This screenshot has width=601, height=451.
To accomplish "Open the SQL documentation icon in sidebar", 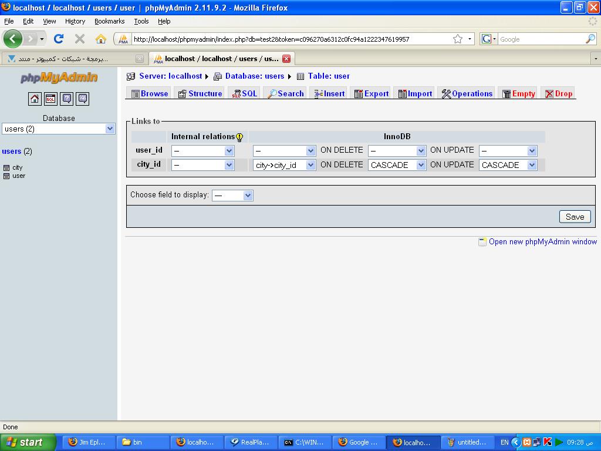I will tap(83, 99).
